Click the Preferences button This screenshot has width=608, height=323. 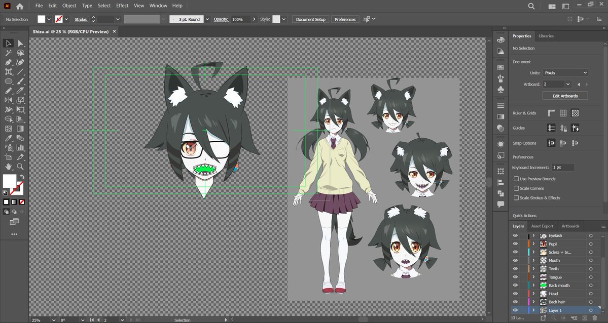[x=345, y=19]
